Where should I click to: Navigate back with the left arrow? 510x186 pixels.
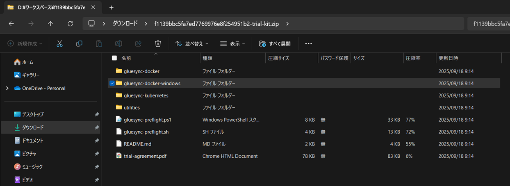(x=11, y=24)
